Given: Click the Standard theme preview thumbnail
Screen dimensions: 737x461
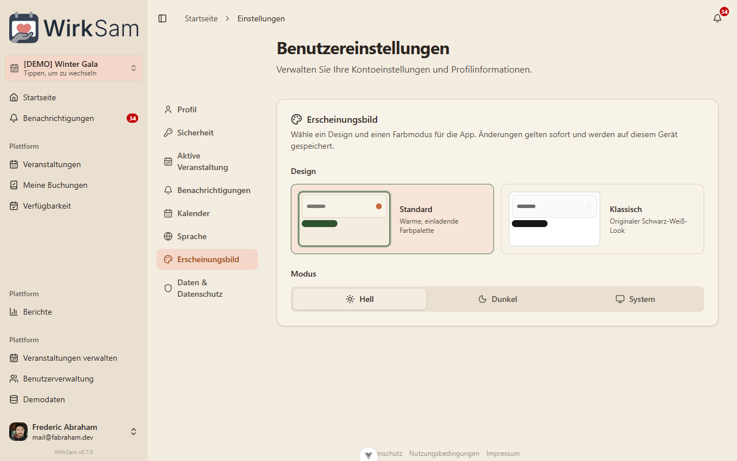Looking at the screenshot, I should pos(344,219).
